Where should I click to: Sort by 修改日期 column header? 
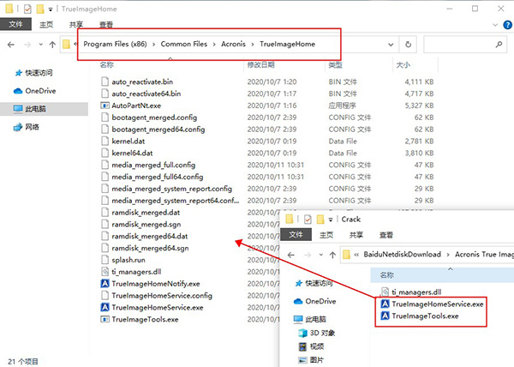pyautogui.click(x=261, y=64)
